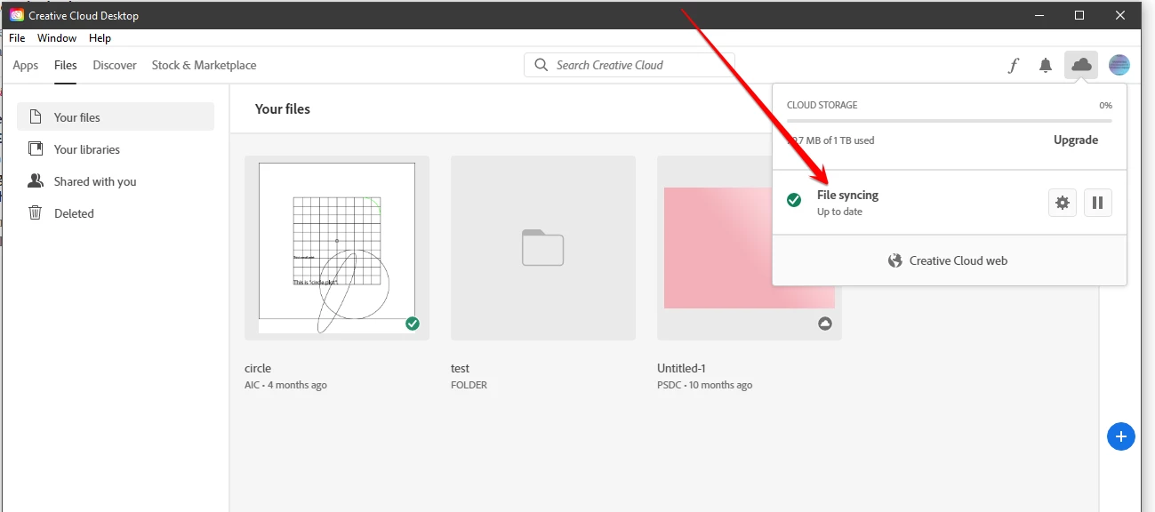
Task: Open Creative Cloud web link
Action: point(949,260)
